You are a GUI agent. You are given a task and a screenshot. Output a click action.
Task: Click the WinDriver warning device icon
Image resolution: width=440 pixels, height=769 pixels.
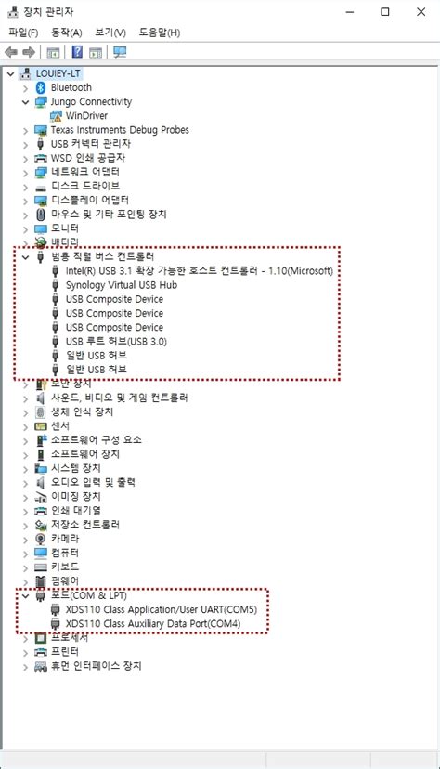pyautogui.click(x=56, y=116)
